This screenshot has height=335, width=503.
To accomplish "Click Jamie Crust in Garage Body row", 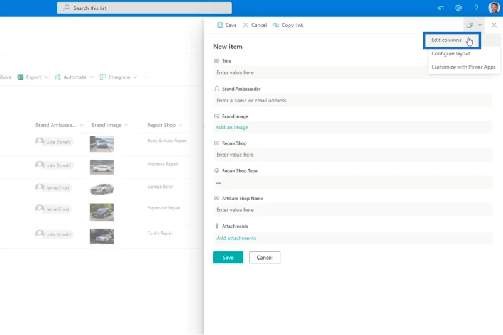I will [x=53, y=187].
